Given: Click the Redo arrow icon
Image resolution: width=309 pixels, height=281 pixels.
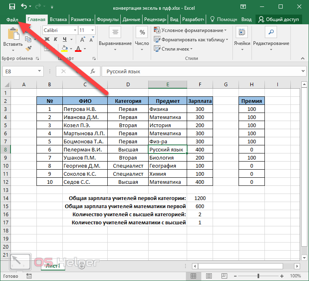Looking at the screenshot, I should 38,6.
